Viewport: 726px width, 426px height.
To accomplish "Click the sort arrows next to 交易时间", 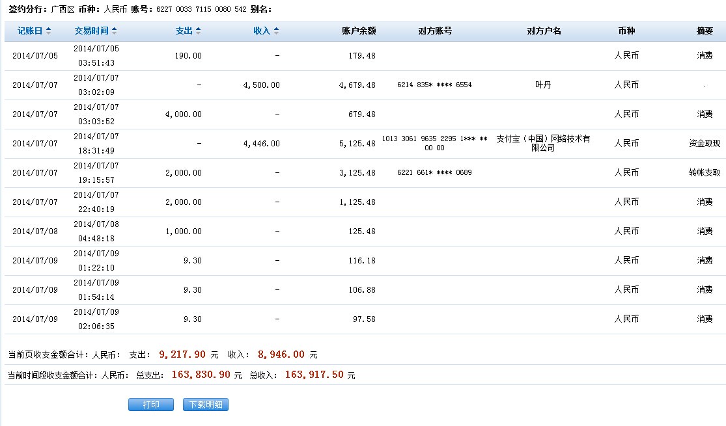I will point(115,31).
